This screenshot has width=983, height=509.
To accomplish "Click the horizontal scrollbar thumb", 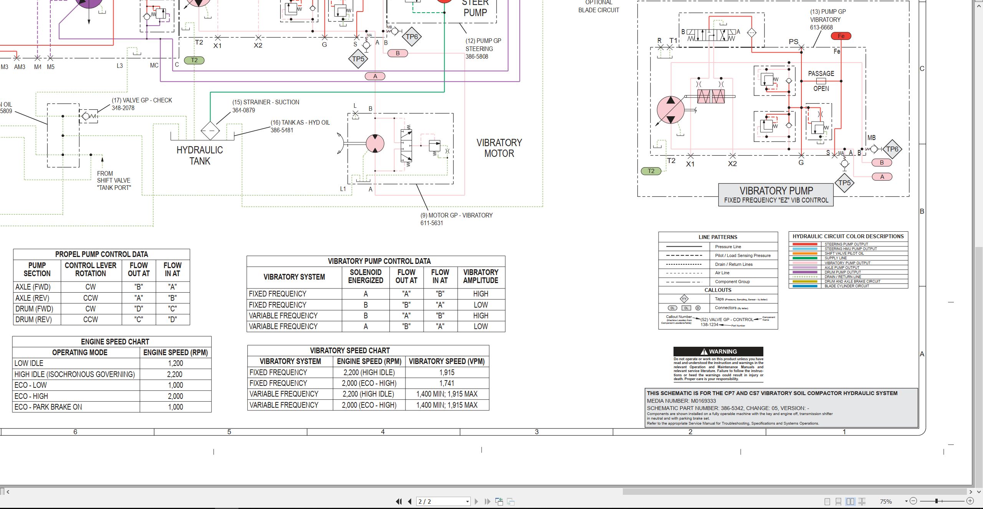I will click(x=794, y=491).
